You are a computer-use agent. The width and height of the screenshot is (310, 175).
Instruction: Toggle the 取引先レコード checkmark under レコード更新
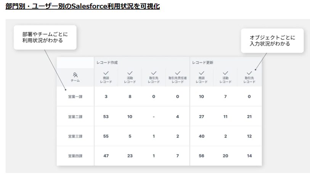[249, 73]
